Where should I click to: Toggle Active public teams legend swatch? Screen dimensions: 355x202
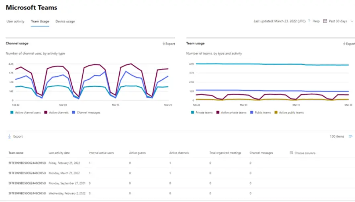pyautogui.click(x=276, y=112)
